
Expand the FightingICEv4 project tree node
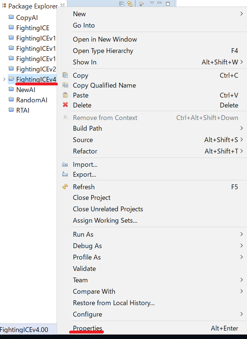click(4, 80)
